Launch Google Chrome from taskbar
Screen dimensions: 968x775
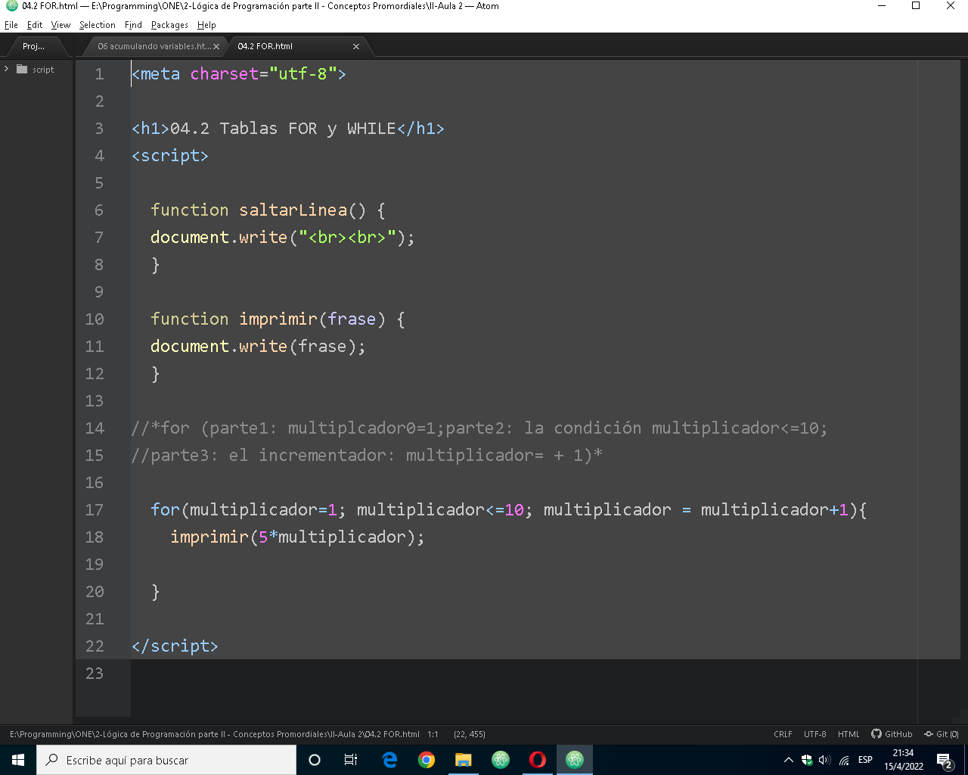(x=427, y=760)
